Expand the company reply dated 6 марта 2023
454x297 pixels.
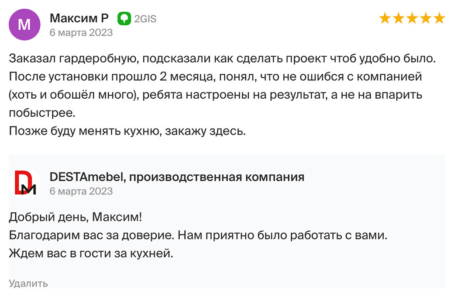(81, 191)
